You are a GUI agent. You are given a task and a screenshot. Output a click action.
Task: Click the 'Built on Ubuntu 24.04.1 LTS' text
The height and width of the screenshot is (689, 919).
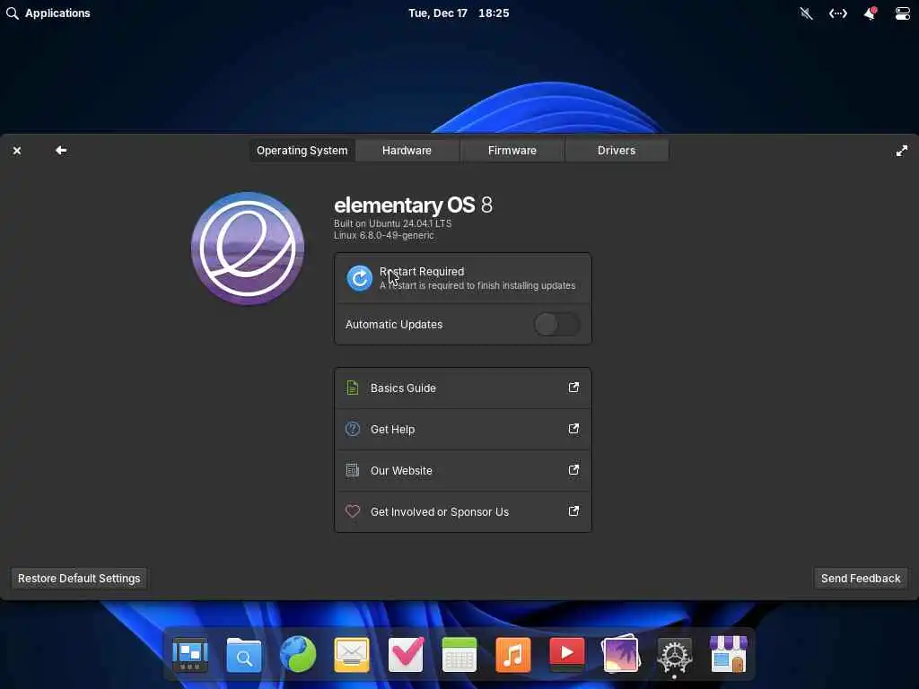pos(393,223)
